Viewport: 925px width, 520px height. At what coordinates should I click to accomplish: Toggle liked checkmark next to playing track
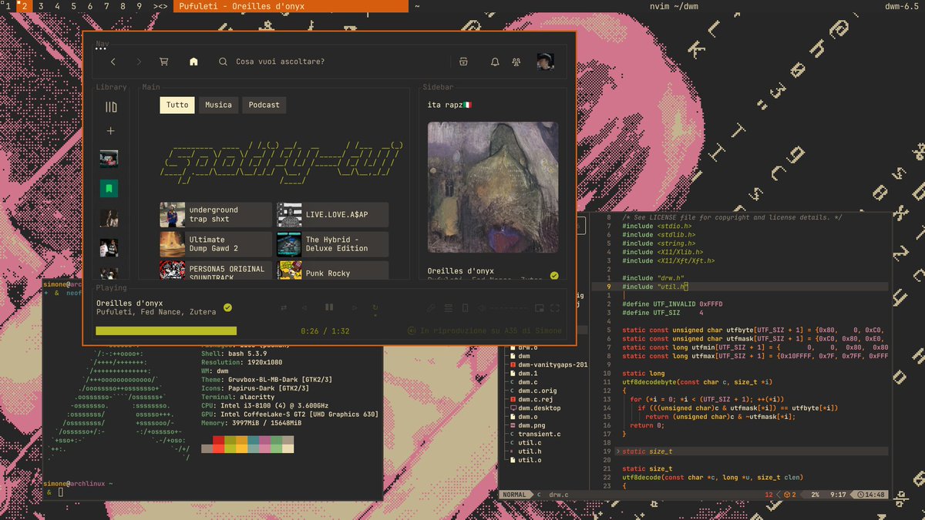coord(227,307)
